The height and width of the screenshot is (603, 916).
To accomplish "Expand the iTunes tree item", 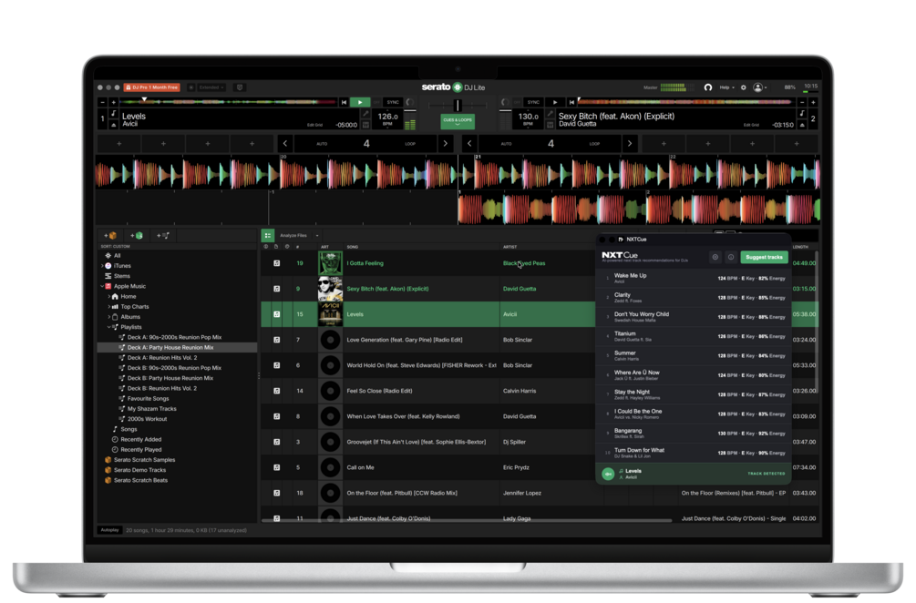I will [103, 266].
